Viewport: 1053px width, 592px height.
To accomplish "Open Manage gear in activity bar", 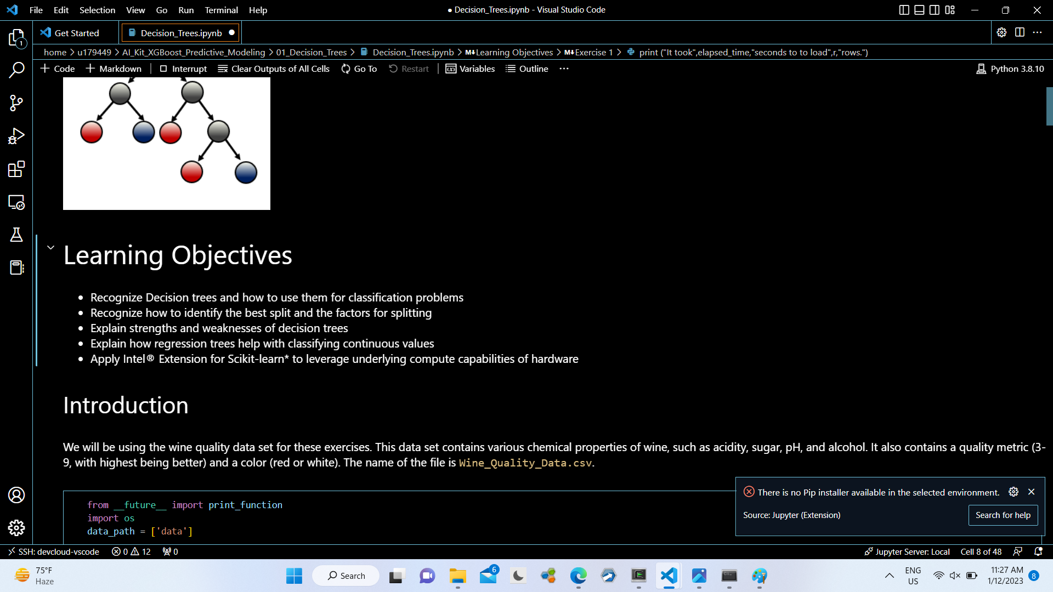I will (x=16, y=528).
